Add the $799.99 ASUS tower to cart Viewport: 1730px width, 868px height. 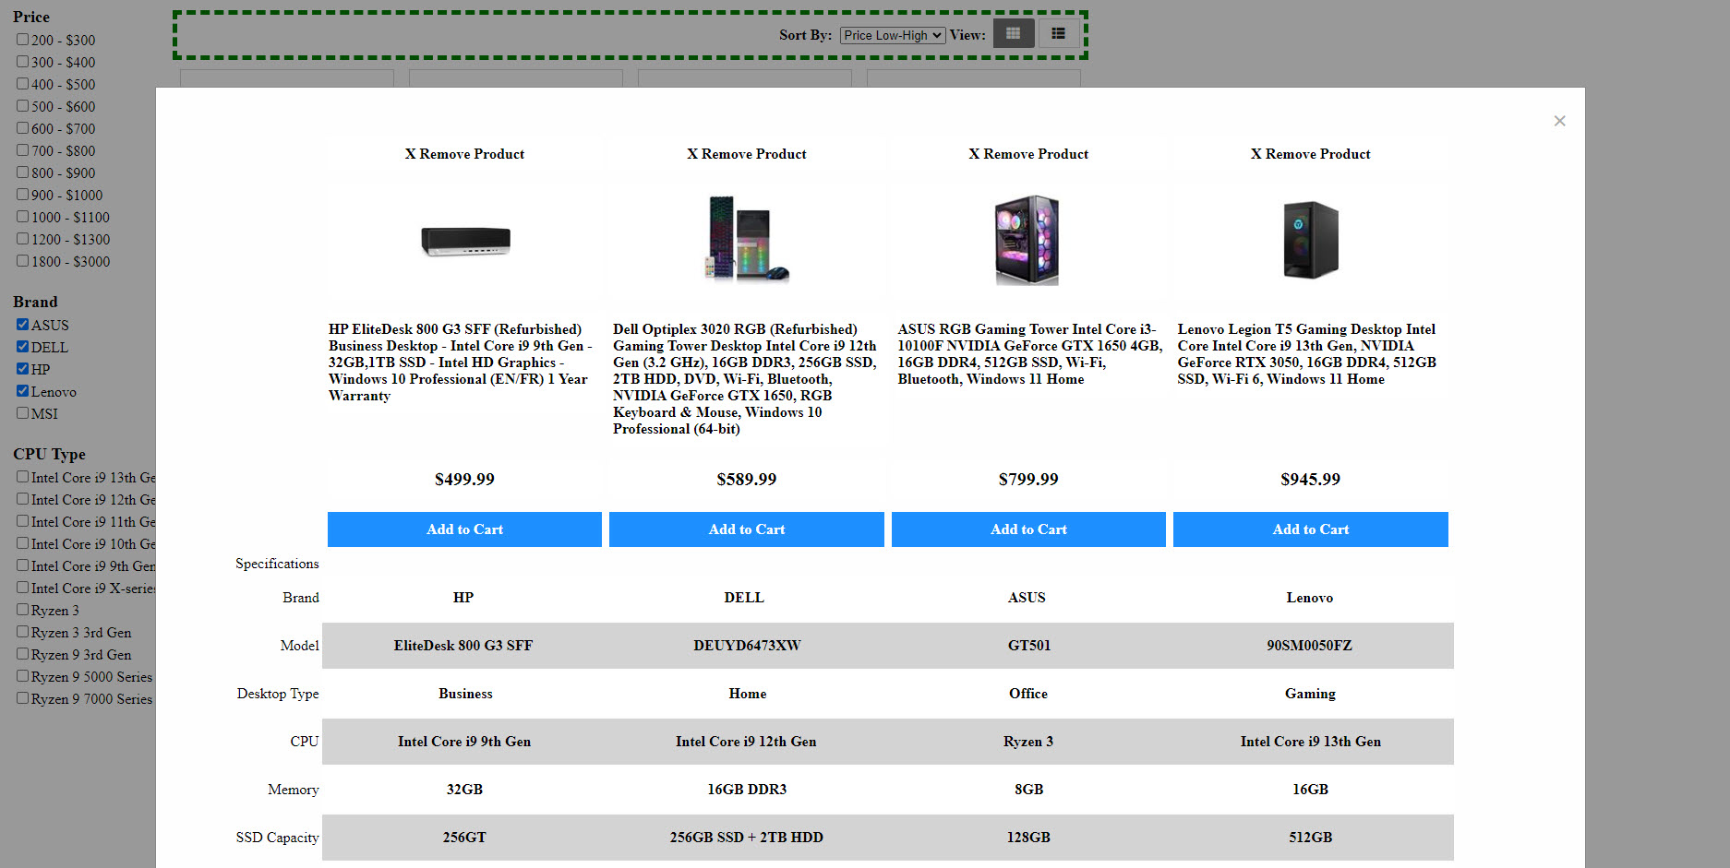coord(1028,529)
